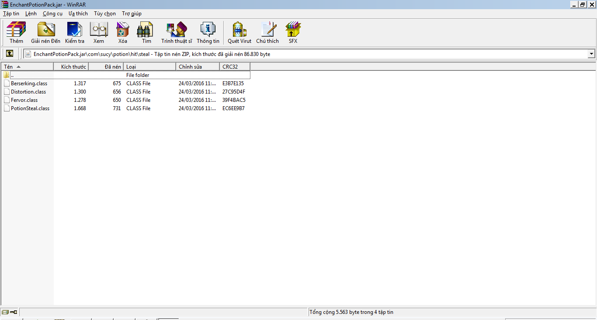Click the Distortion.class CLASS File type
The image size is (597, 320).
[138, 91]
